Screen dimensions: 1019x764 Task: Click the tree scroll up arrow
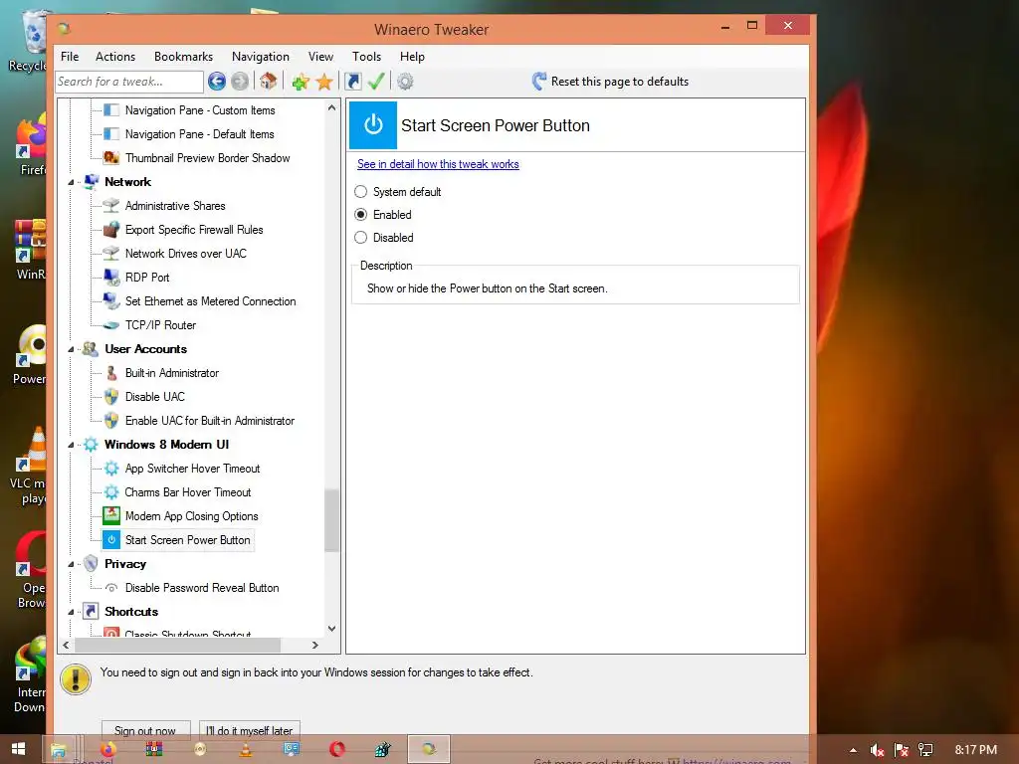332,107
